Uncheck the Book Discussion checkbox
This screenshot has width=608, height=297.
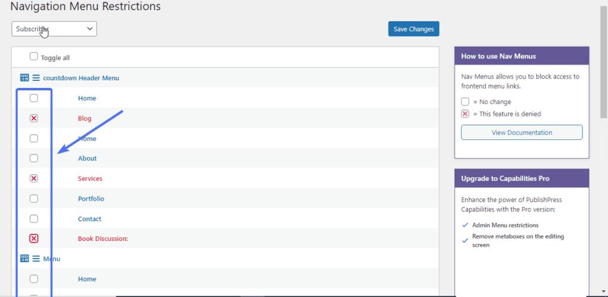point(34,239)
